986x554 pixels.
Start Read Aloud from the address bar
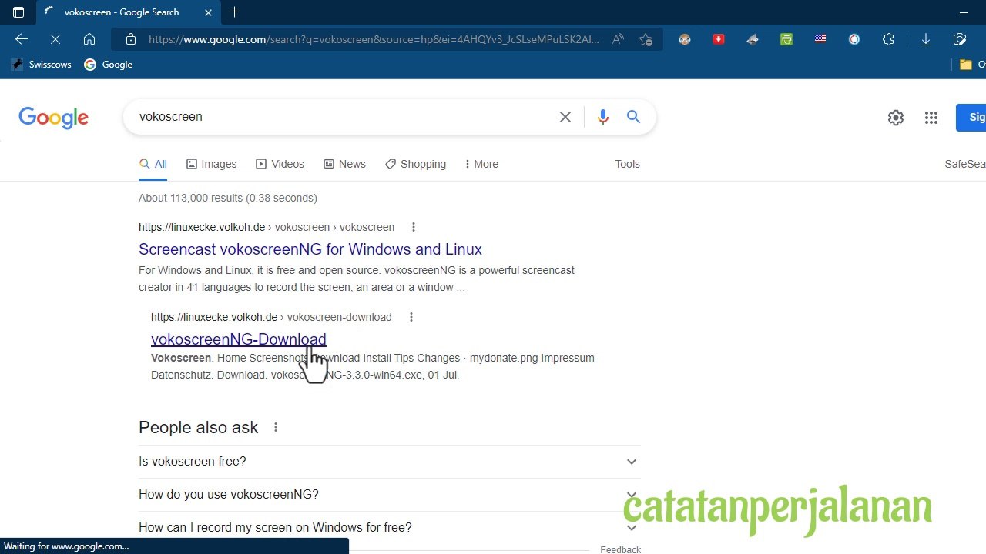tap(618, 39)
